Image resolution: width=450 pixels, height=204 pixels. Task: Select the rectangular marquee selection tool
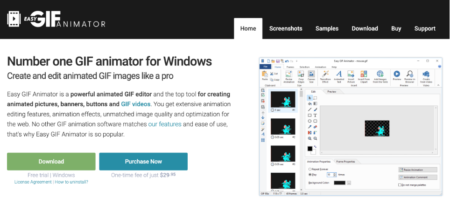[315, 98]
